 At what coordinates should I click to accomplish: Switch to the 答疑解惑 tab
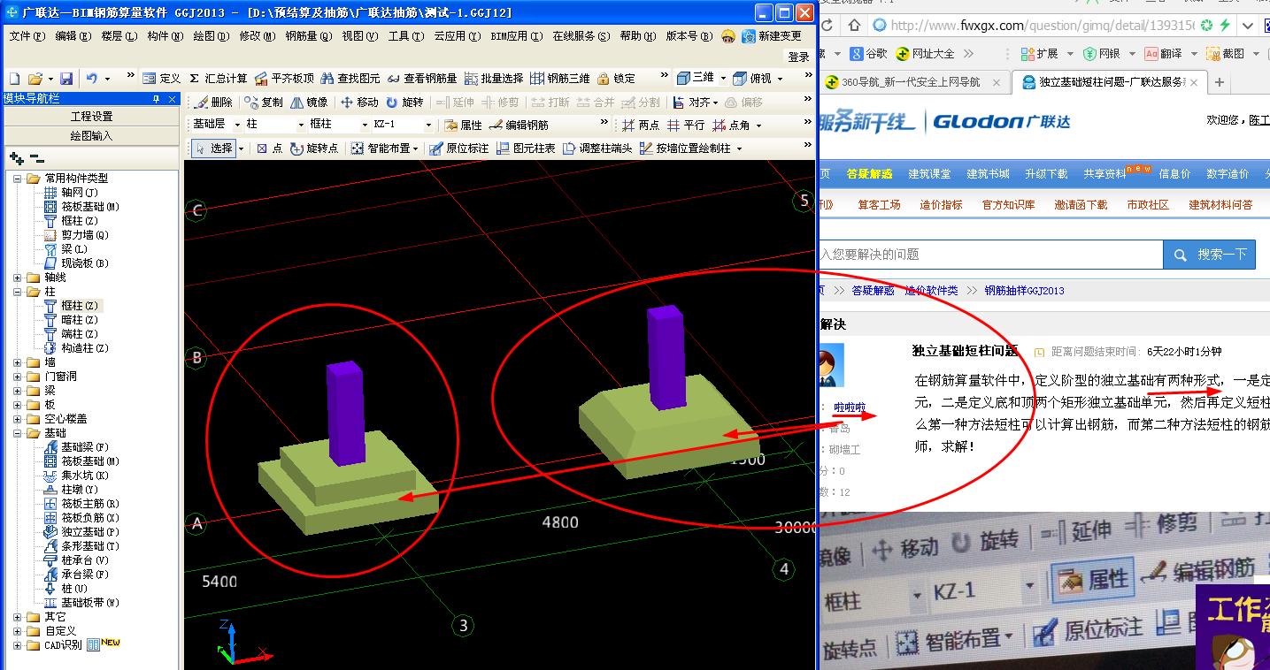click(x=867, y=173)
